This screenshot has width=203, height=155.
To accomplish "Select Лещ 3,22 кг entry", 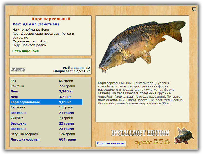I will (46, 97).
